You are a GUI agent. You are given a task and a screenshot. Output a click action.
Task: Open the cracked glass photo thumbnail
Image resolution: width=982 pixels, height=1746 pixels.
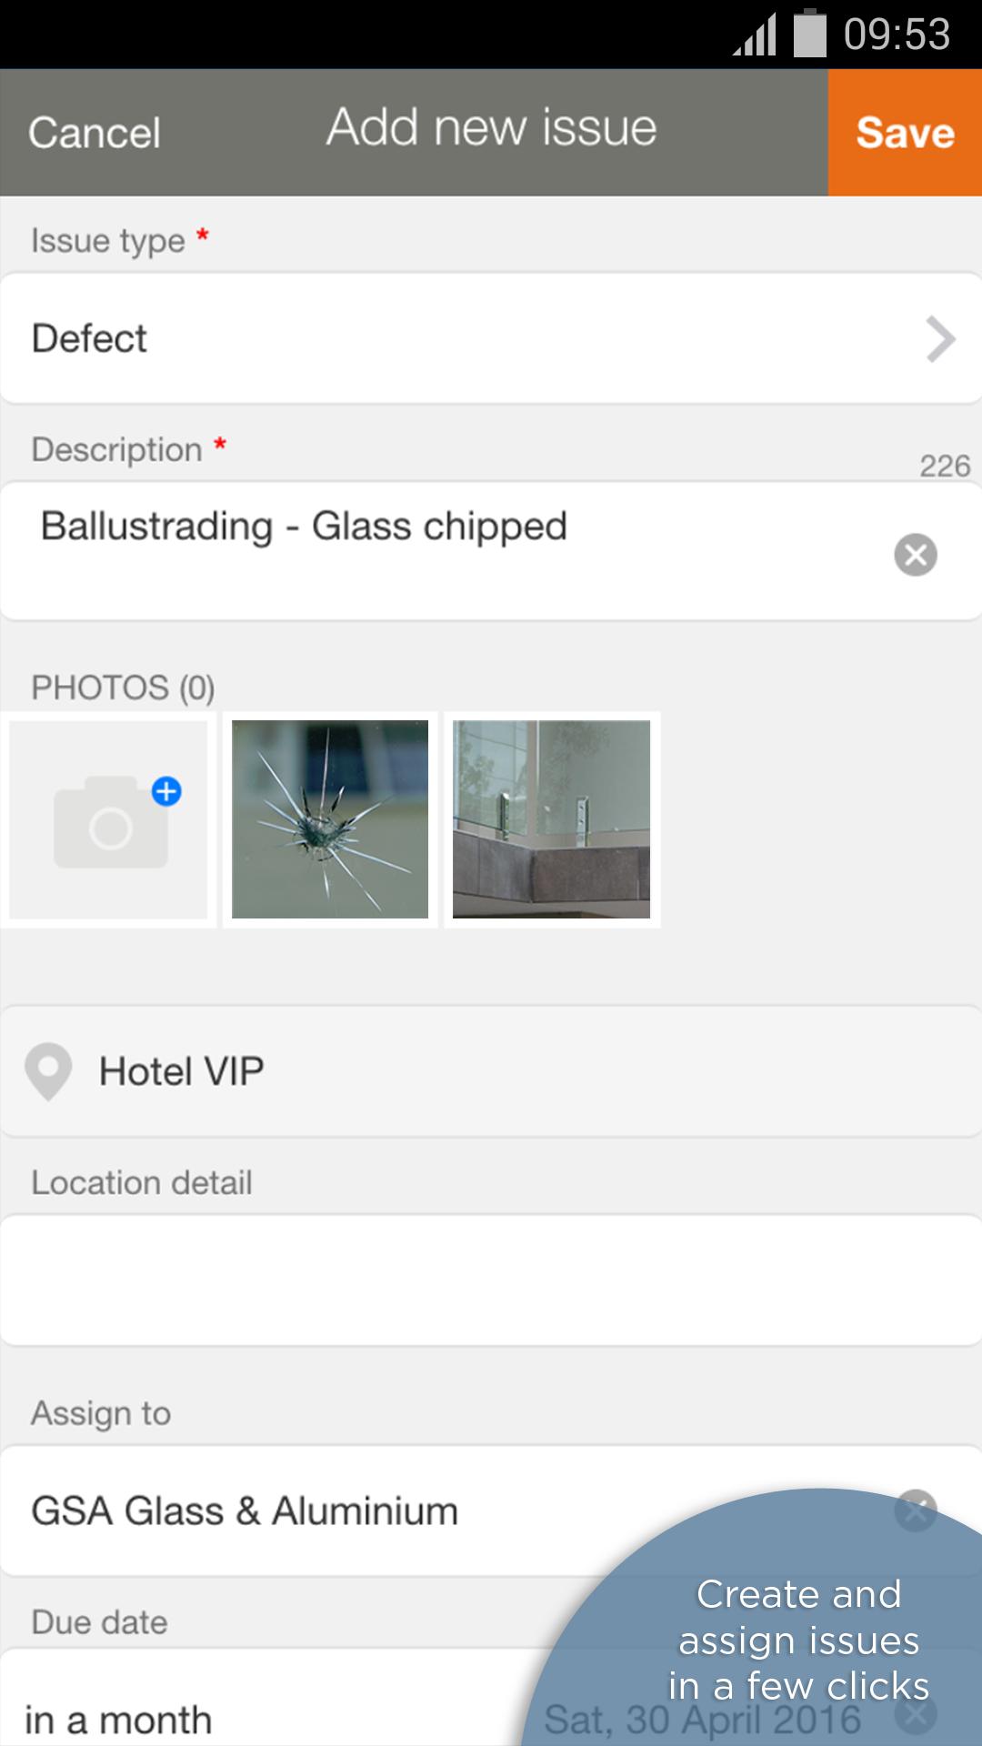point(330,819)
